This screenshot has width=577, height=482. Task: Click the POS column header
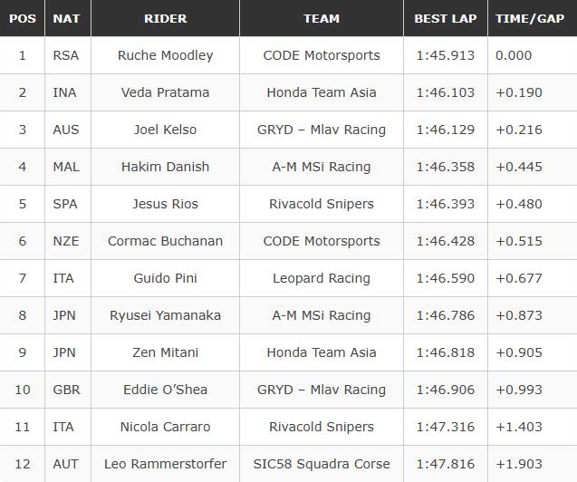pos(22,18)
